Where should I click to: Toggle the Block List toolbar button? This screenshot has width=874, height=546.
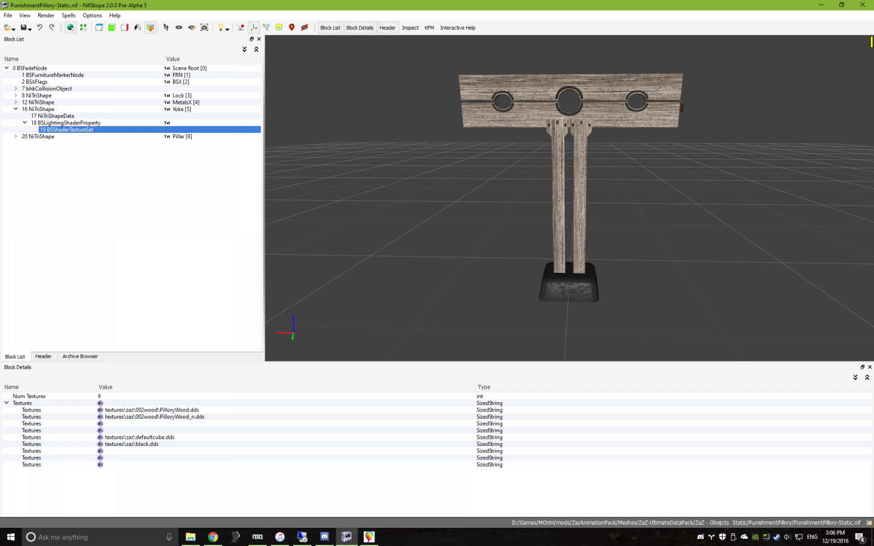[330, 28]
